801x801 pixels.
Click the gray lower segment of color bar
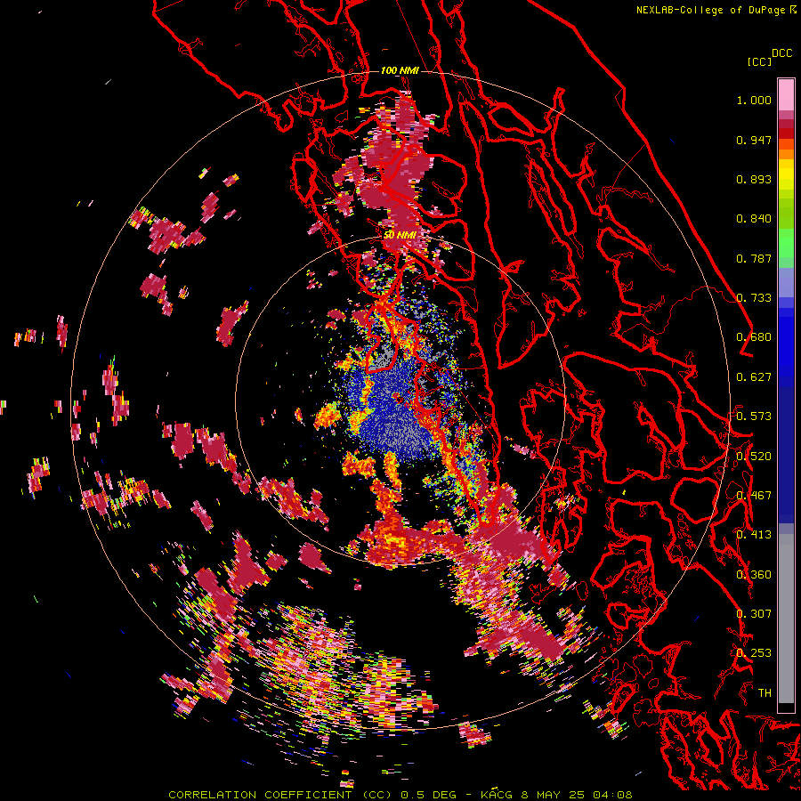pyautogui.click(x=786, y=619)
